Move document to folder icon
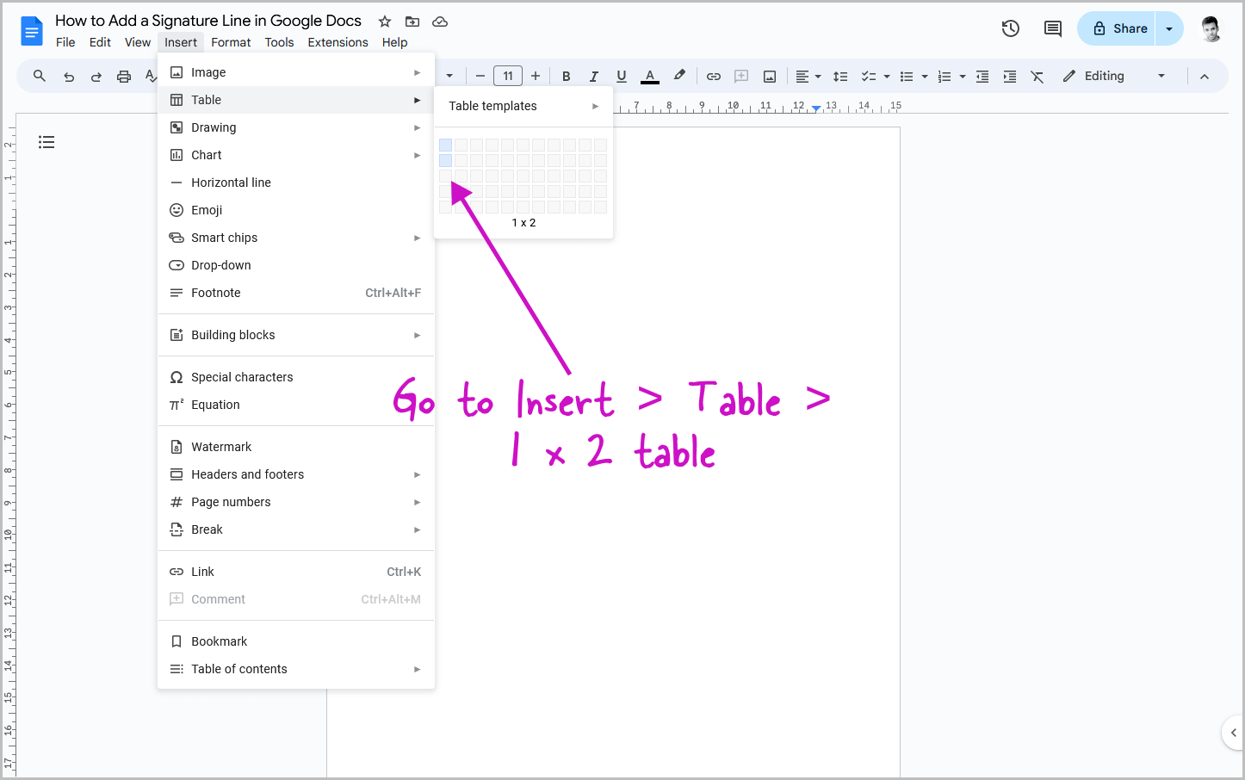1245x780 pixels. point(412,22)
